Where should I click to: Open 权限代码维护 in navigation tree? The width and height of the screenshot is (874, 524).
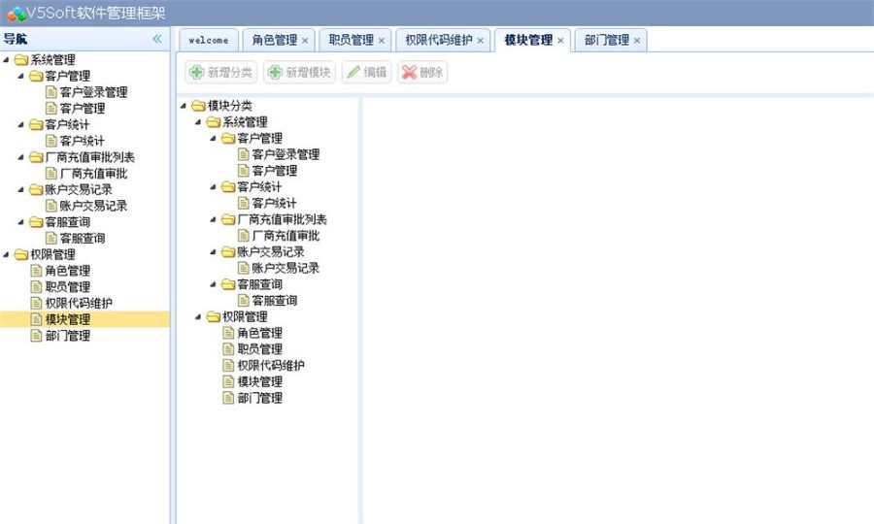coord(79,303)
